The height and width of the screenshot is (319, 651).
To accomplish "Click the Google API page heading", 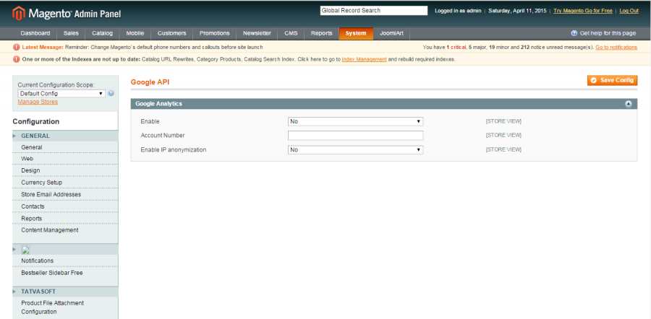I will (x=150, y=82).
